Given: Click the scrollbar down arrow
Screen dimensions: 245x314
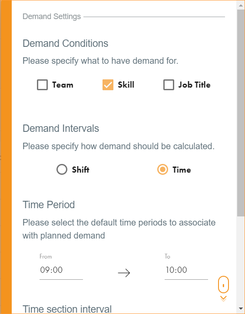Looking at the screenshot, I should pos(241,309).
